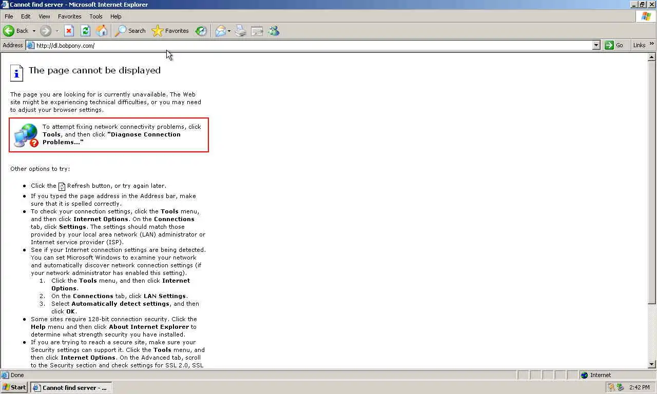Open the Windows Start button

[x=14, y=387]
